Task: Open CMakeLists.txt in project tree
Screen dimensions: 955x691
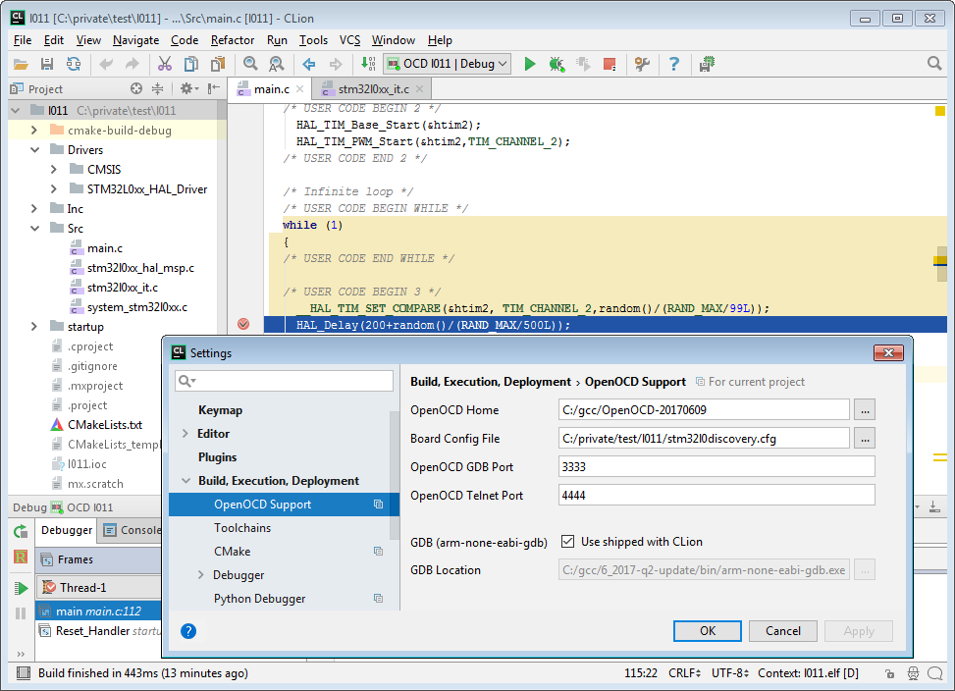Action: [x=105, y=424]
